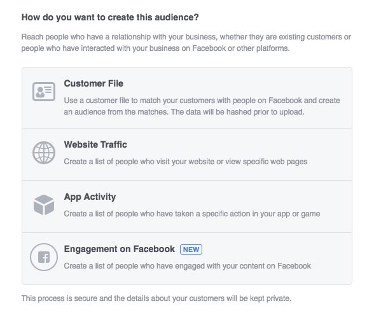Click 'The data will be hashed' sentence
The image size is (374, 329).
pyautogui.click(x=237, y=112)
